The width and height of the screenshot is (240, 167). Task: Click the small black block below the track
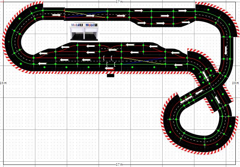110,75
